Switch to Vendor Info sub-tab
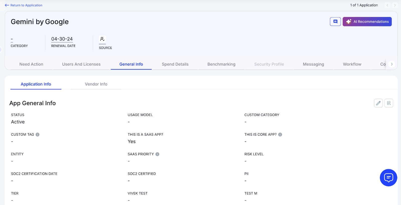This screenshot has width=401, height=205. [x=96, y=84]
